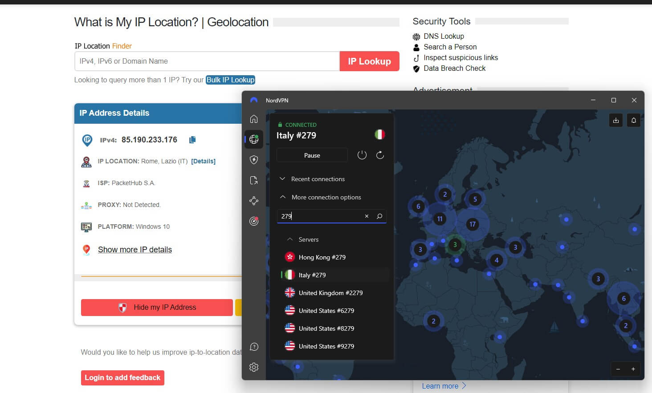Screen dimensions: 652x393
Task: Connect to United States #9279
Action: click(335, 346)
